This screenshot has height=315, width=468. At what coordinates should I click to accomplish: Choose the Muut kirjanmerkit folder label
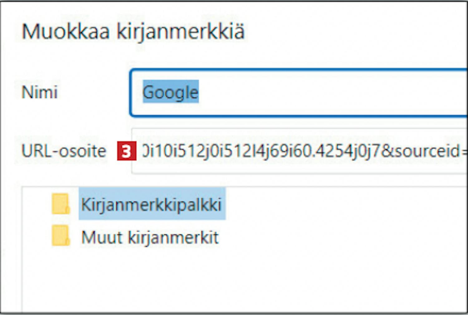[x=150, y=237]
